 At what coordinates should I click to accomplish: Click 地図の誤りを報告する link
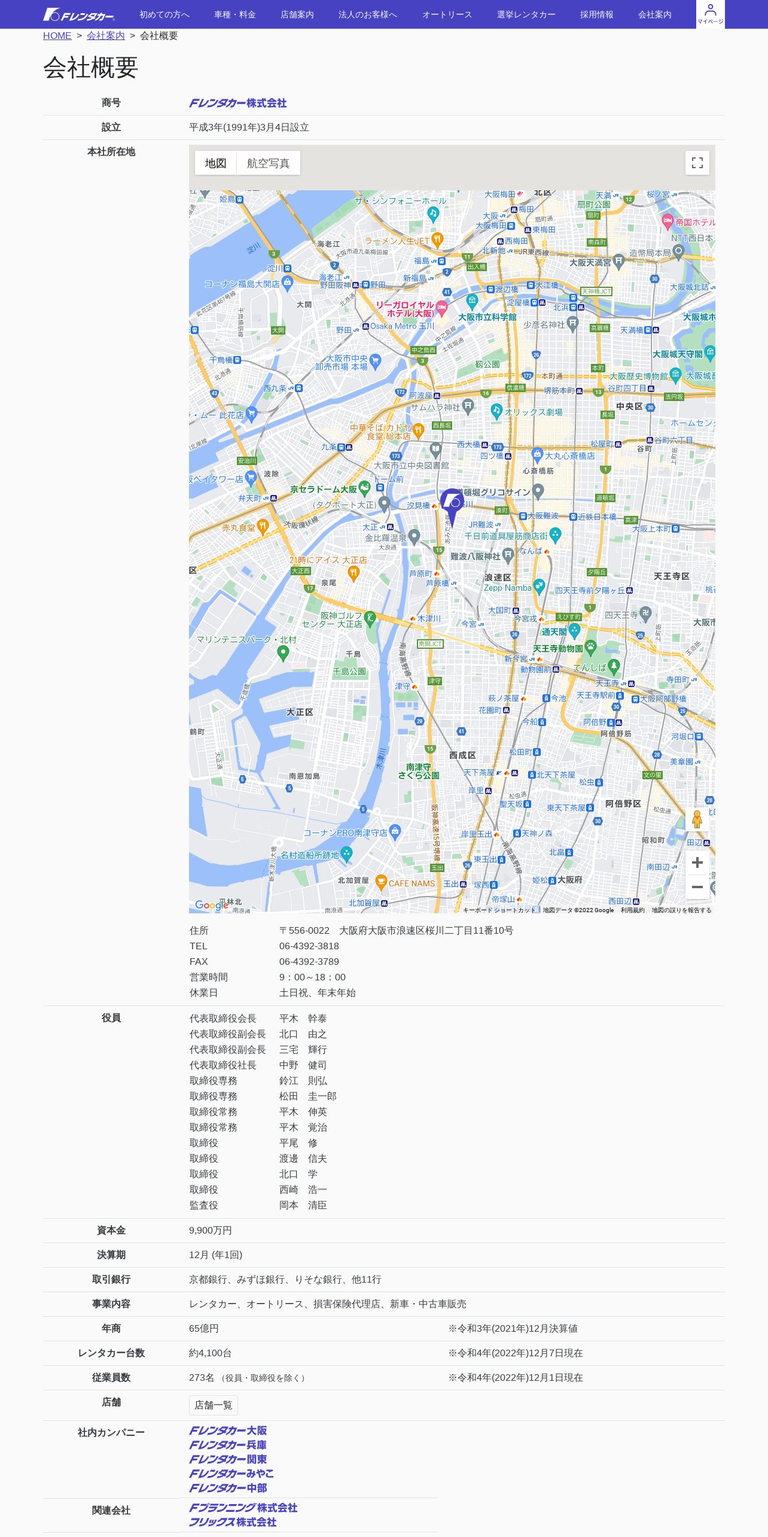tap(681, 910)
